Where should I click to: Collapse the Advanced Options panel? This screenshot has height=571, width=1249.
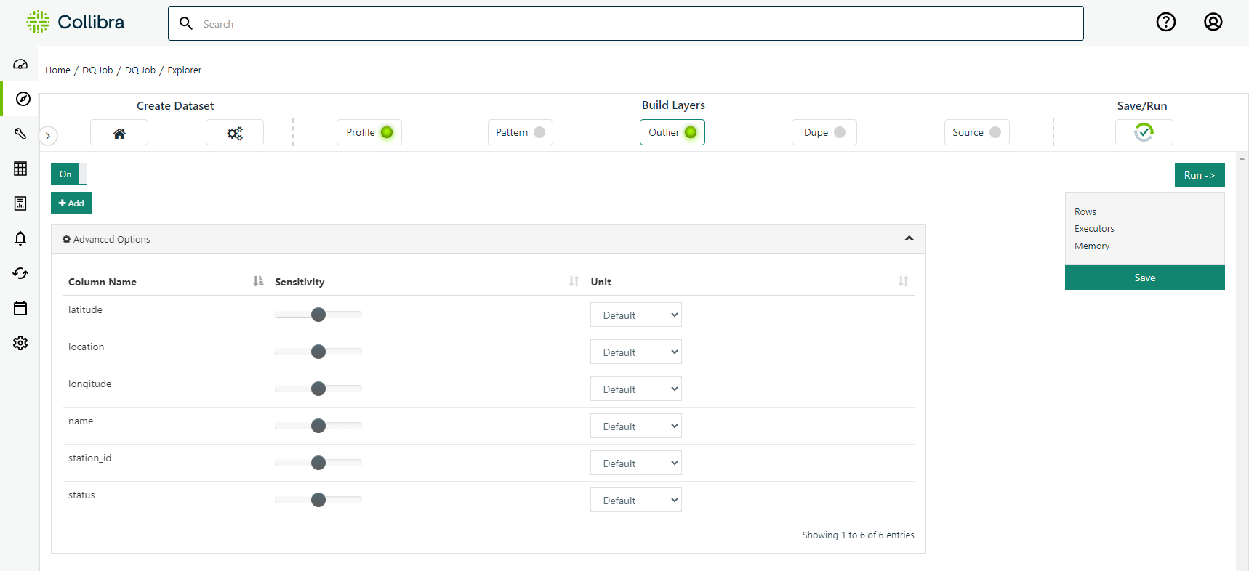point(909,239)
